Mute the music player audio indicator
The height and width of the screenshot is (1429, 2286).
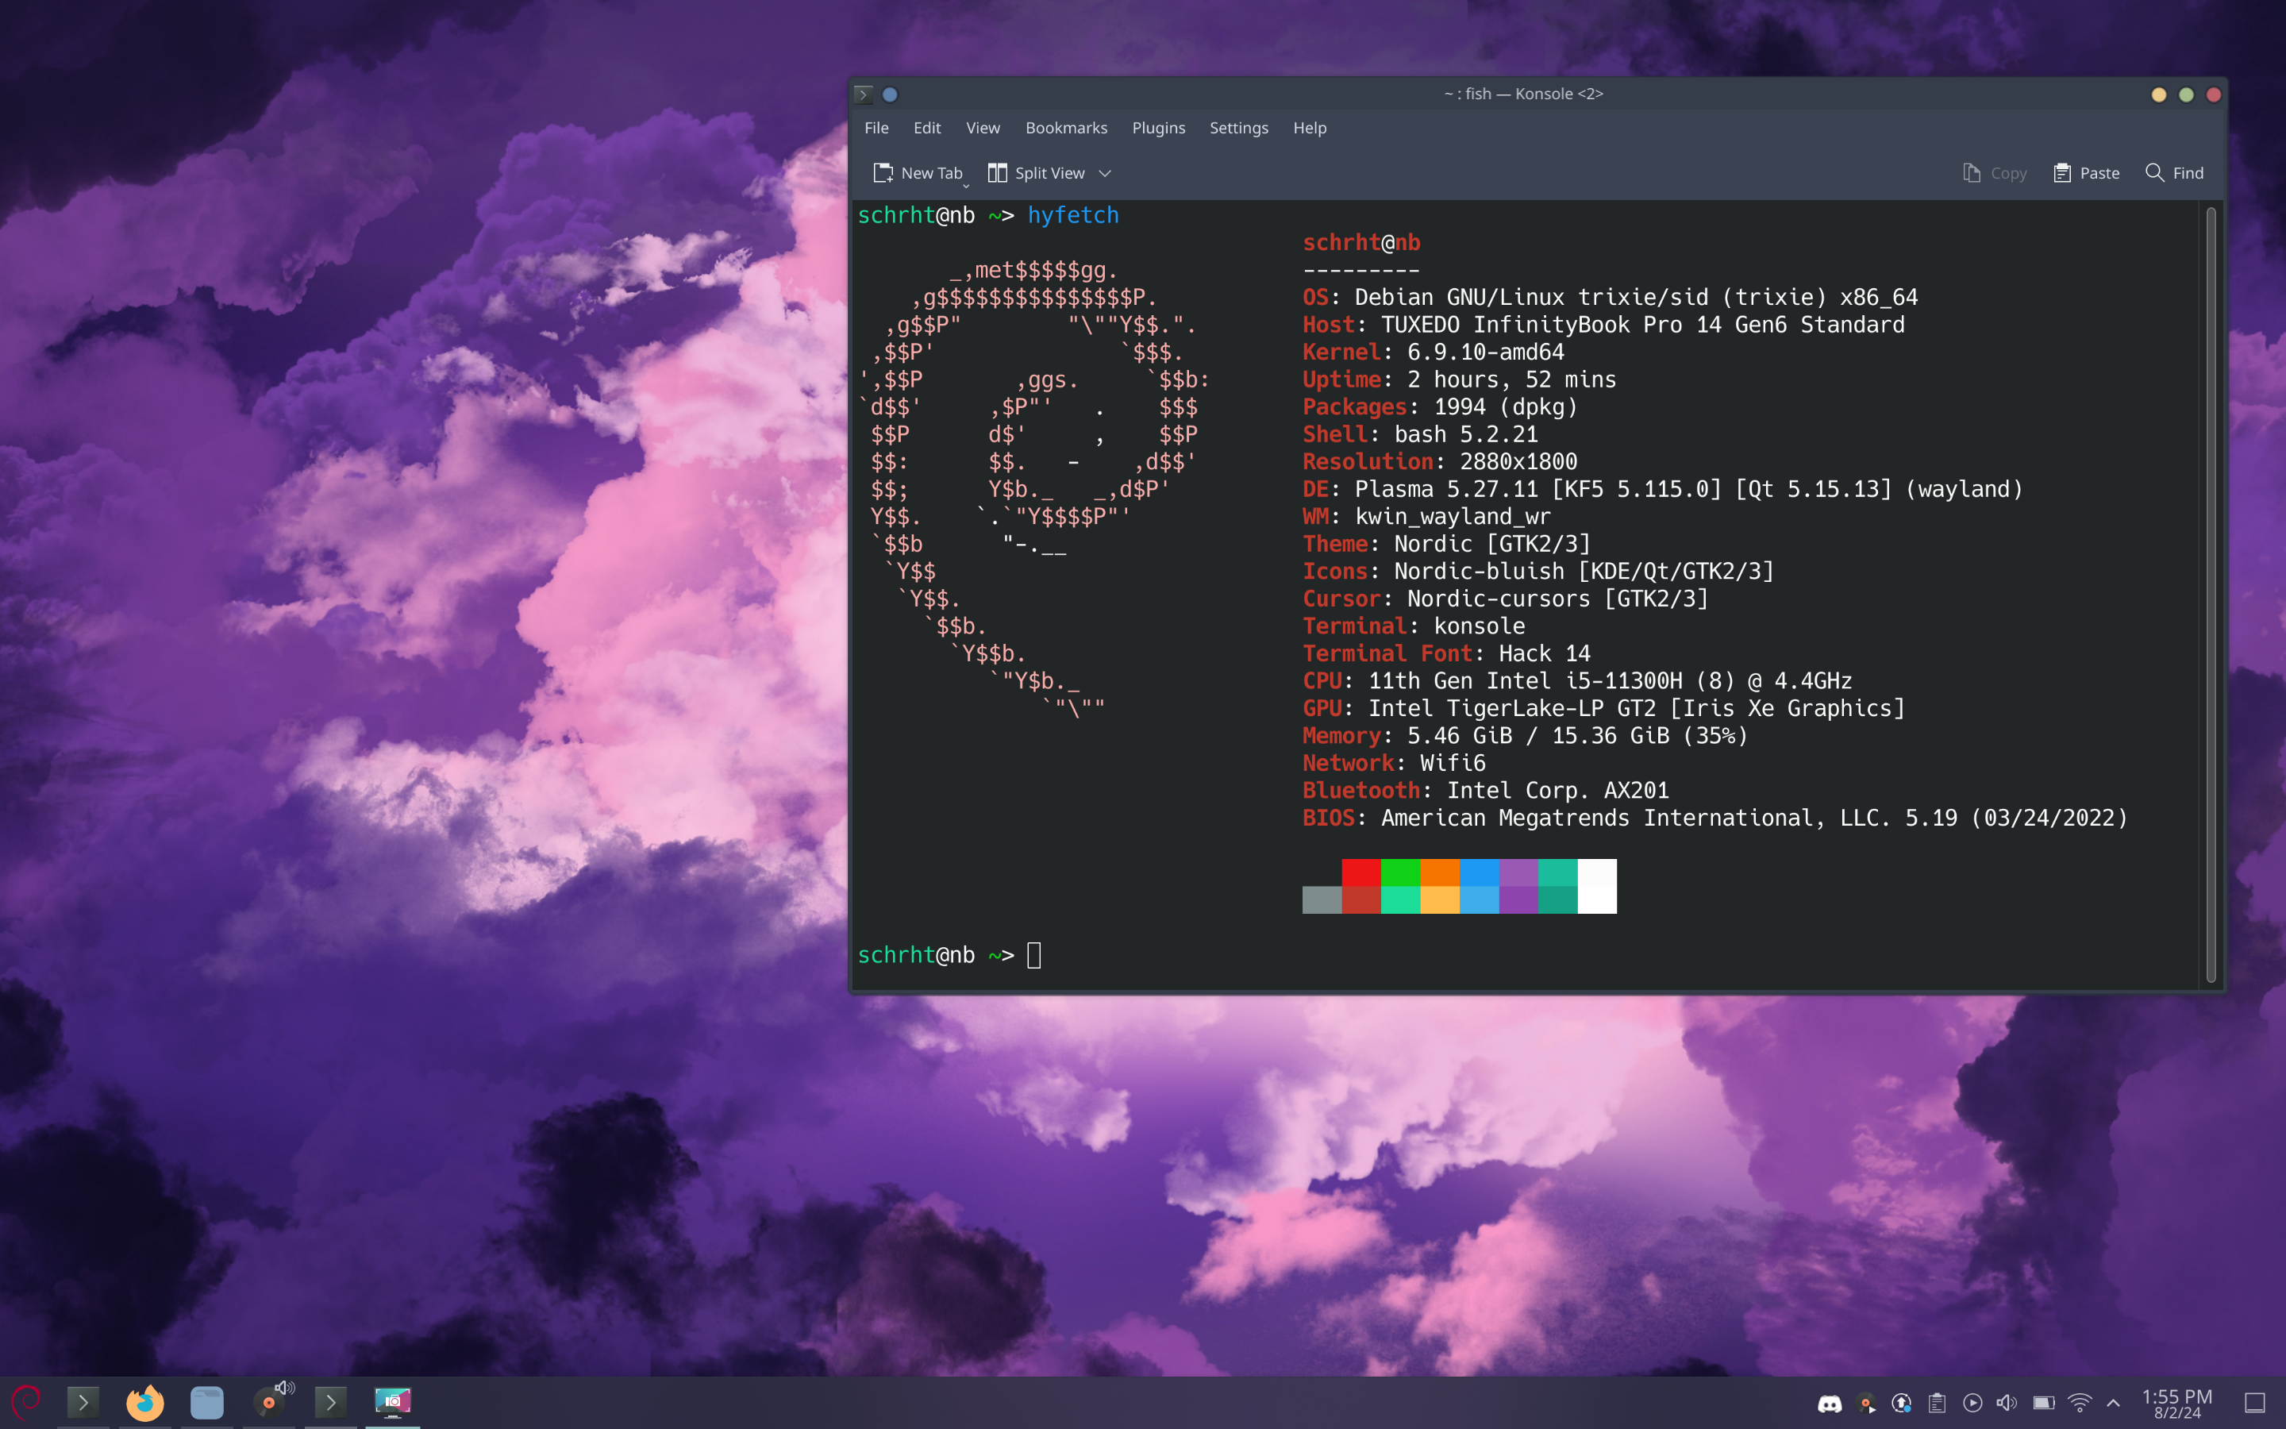284,1389
